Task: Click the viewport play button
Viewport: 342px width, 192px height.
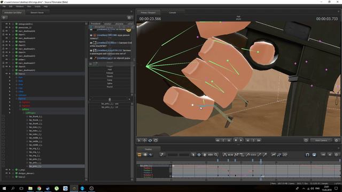Action: point(241,140)
